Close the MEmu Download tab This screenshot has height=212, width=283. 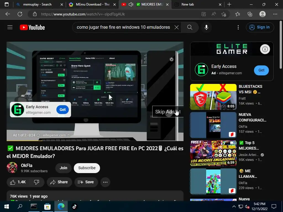point(115,4)
